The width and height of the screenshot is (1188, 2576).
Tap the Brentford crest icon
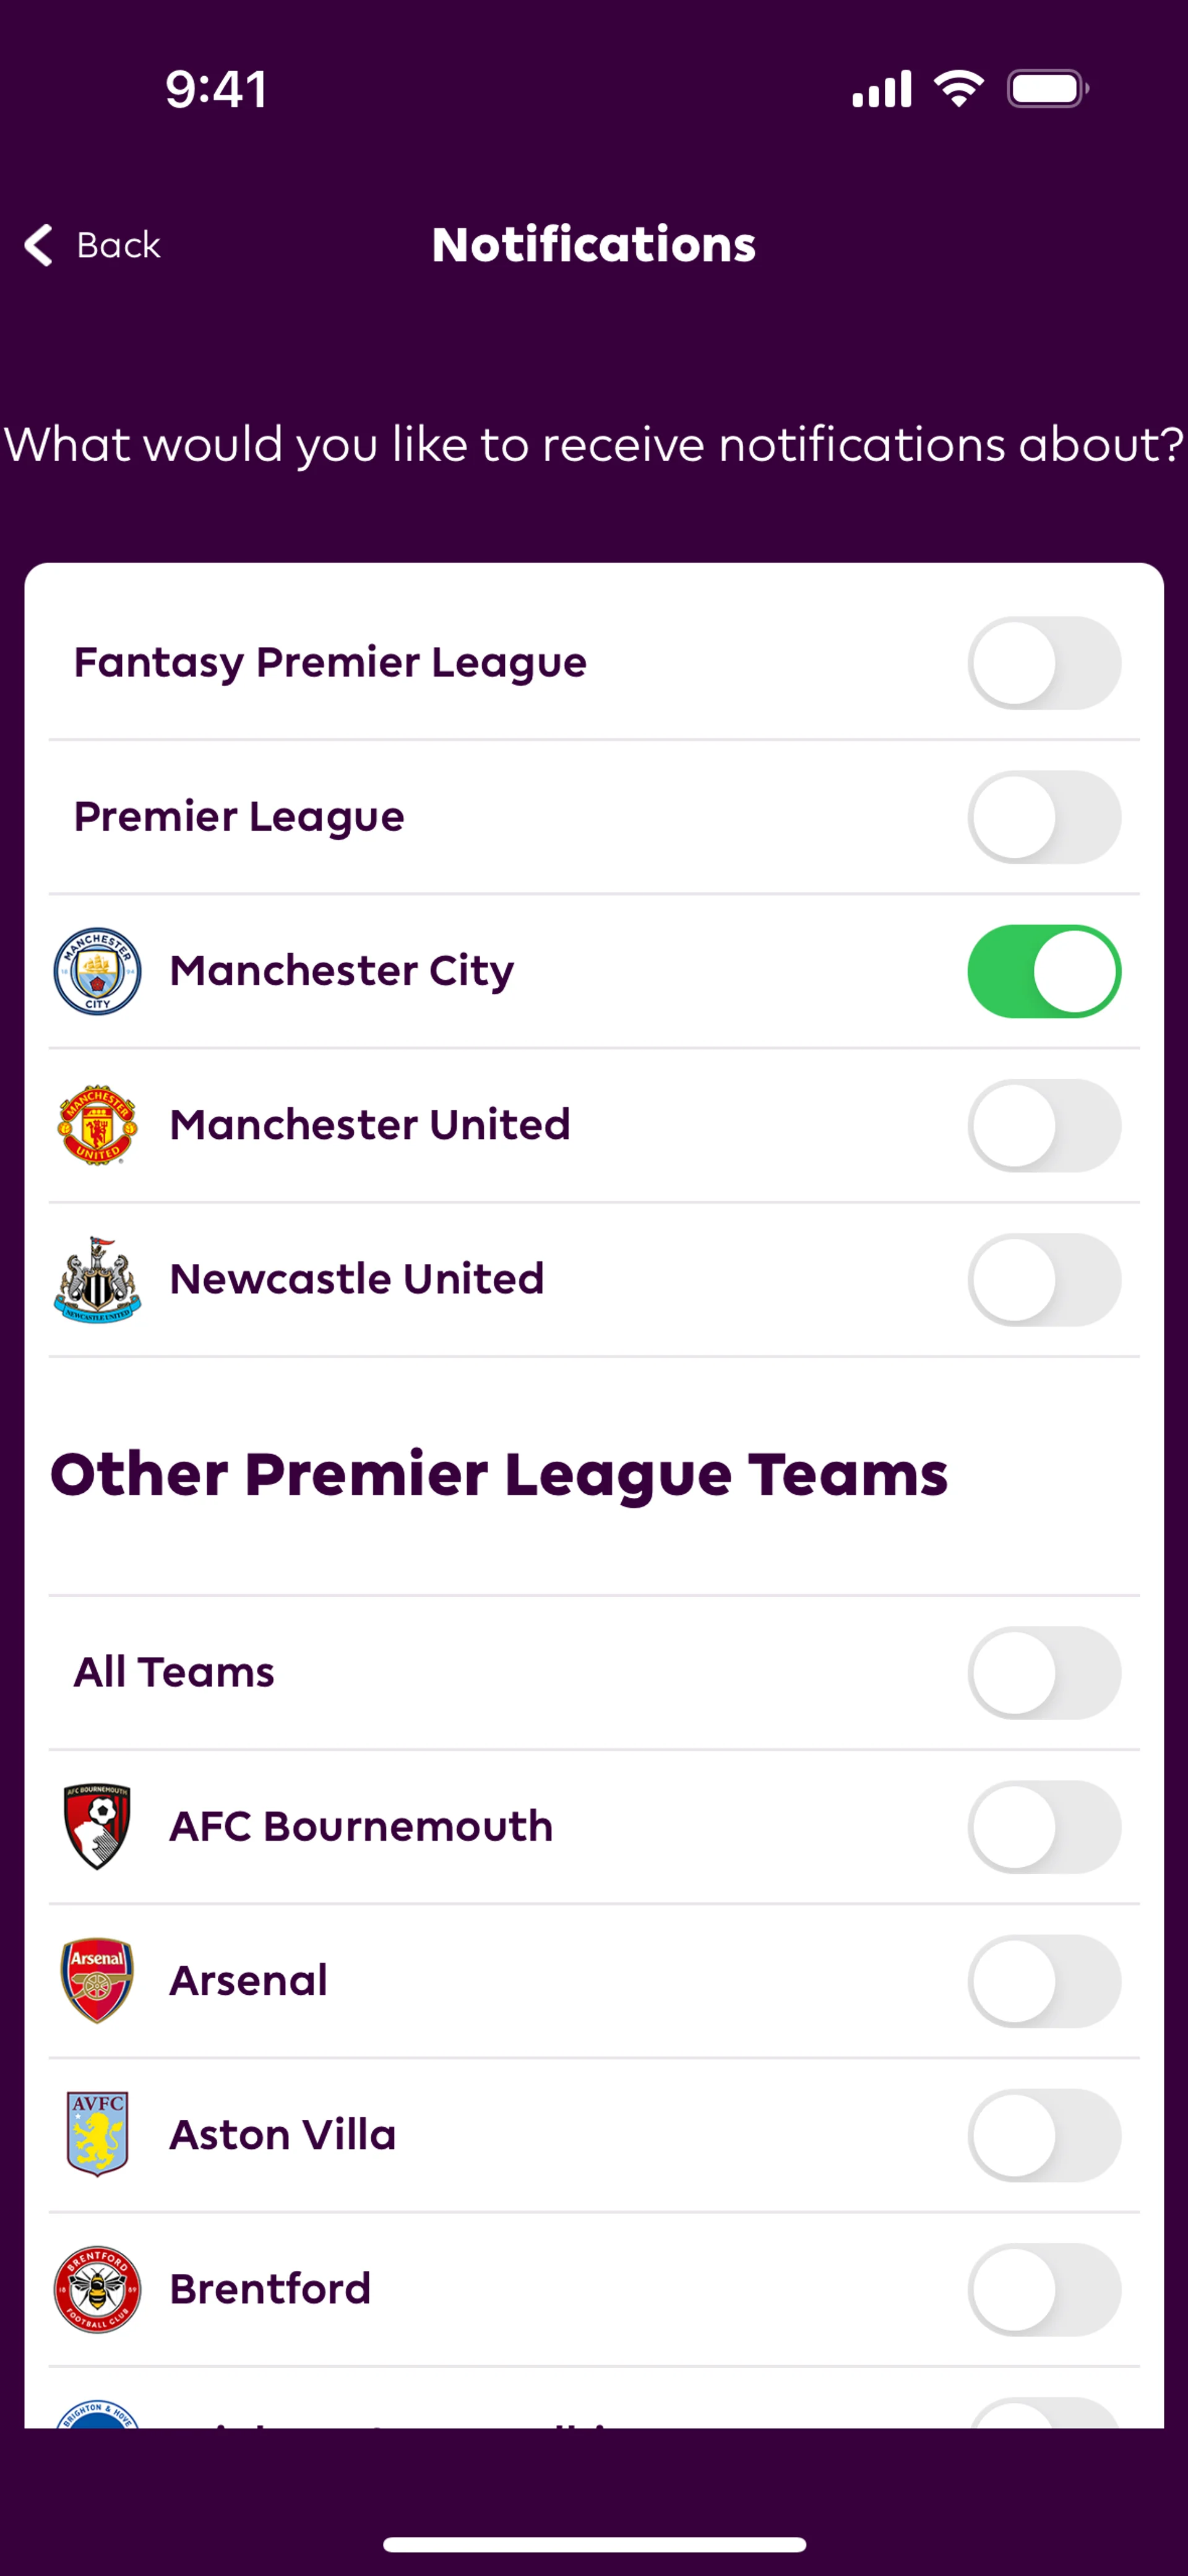97,2289
